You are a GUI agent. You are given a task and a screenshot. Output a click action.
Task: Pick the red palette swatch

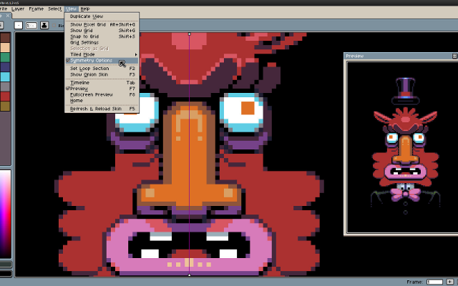coord(5,97)
